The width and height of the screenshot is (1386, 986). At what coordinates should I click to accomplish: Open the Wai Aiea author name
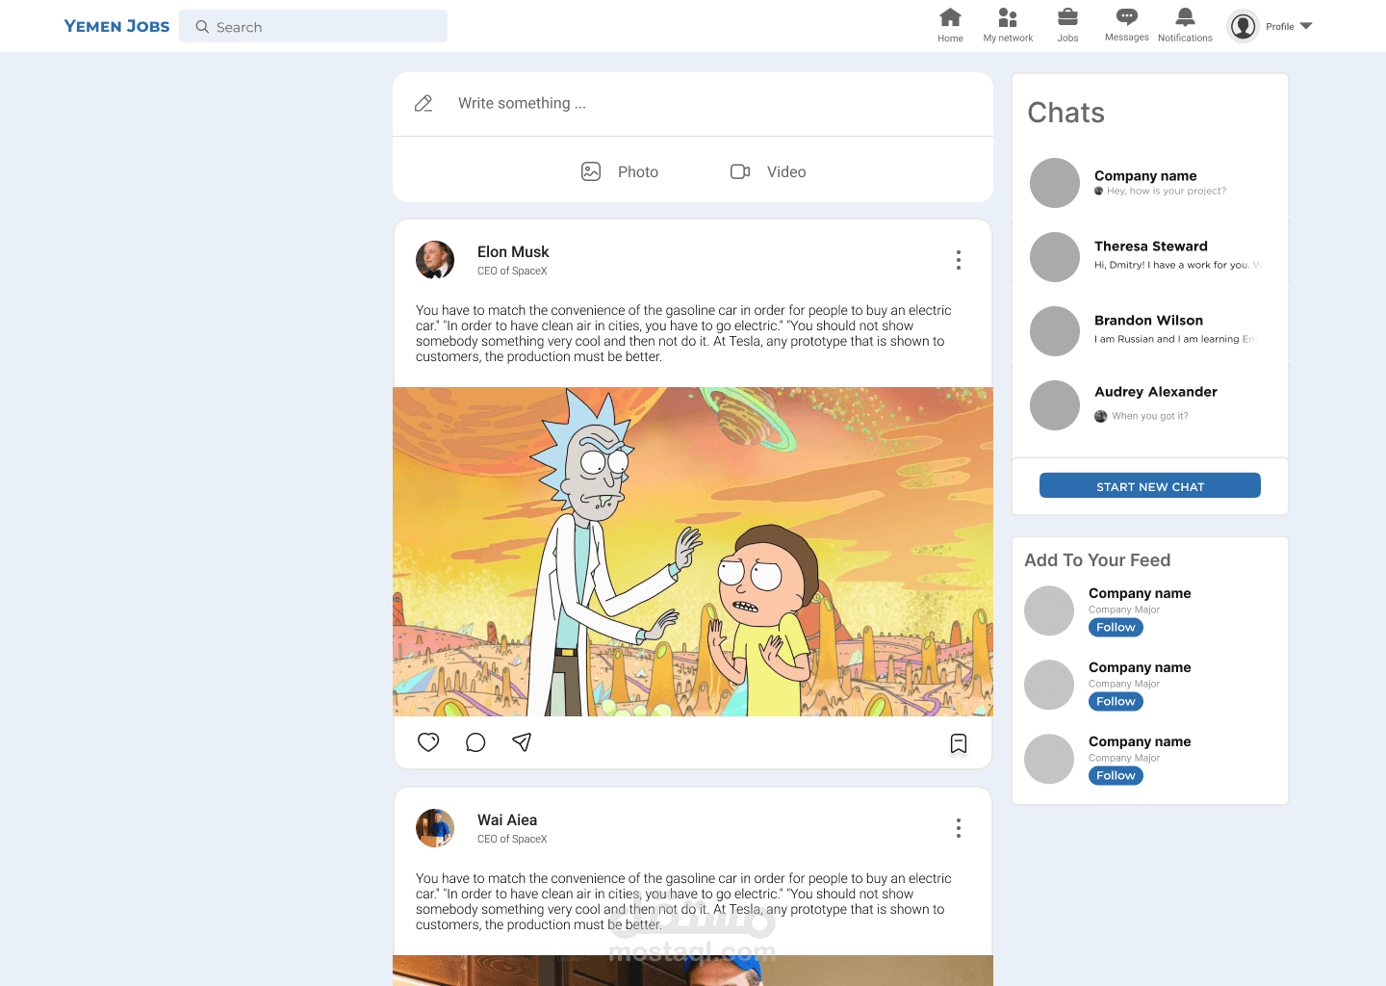click(x=507, y=820)
